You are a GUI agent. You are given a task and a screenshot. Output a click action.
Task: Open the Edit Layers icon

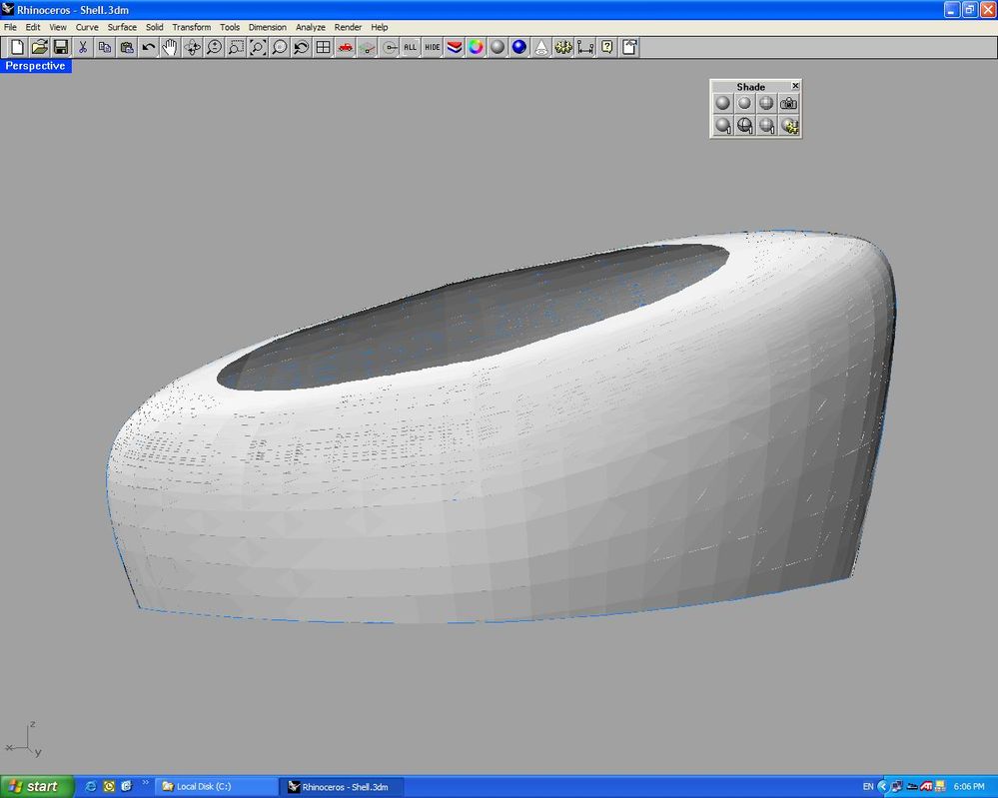(x=455, y=47)
